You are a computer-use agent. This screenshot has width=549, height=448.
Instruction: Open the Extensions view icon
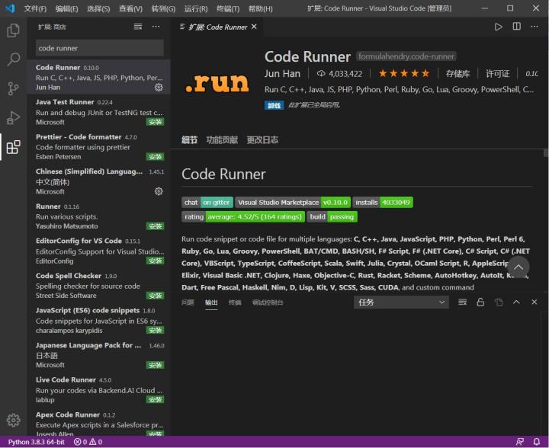coord(13,147)
